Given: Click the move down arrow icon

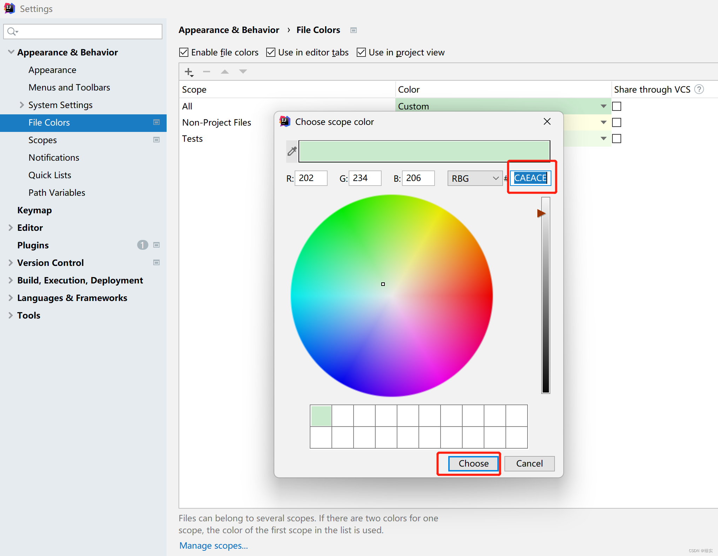Looking at the screenshot, I should point(243,72).
